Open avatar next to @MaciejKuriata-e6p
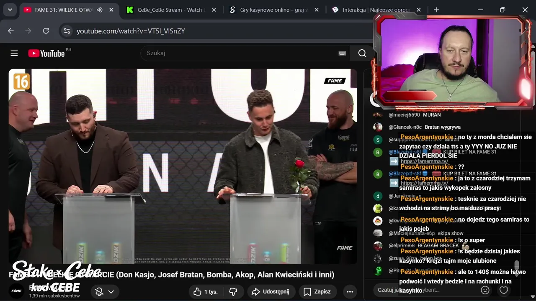The width and height of the screenshot is (536, 301). tap(378, 233)
